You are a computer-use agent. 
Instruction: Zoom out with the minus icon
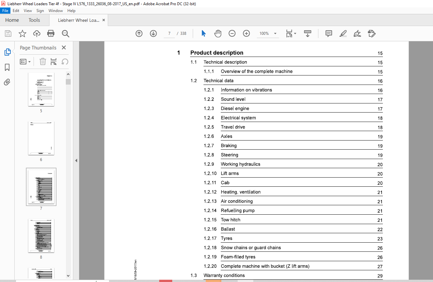click(x=232, y=34)
